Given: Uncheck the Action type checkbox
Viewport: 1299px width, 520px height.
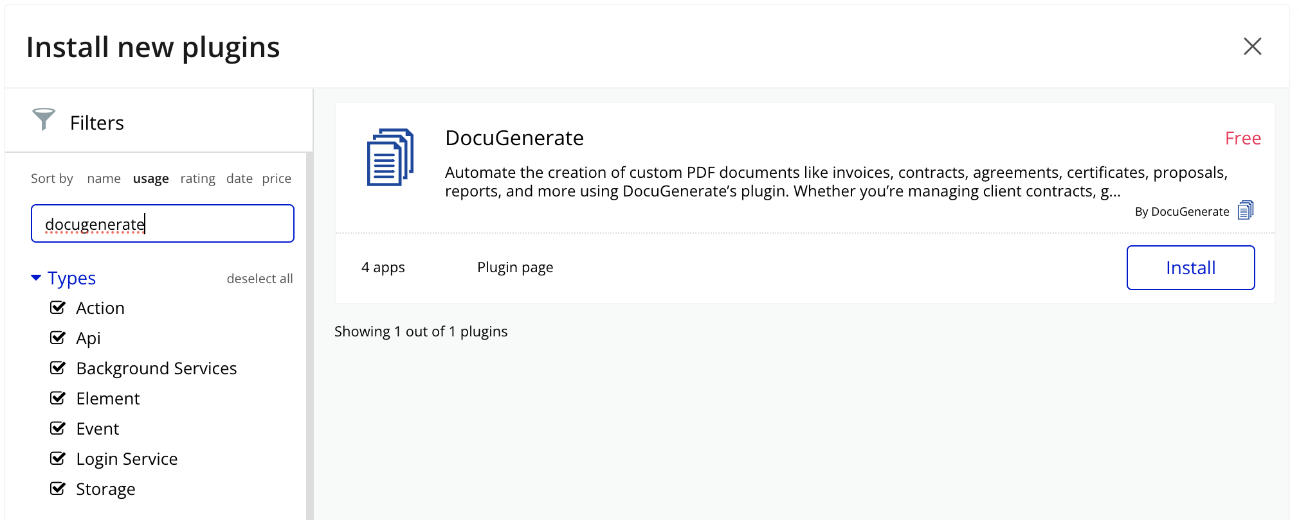Looking at the screenshot, I should (x=58, y=308).
